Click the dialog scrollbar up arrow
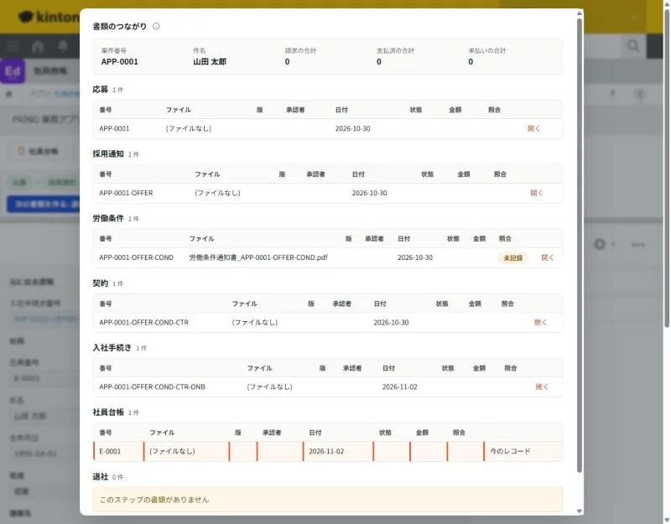Image resolution: width=671 pixels, height=524 pixels. click(x=580, y=13)
